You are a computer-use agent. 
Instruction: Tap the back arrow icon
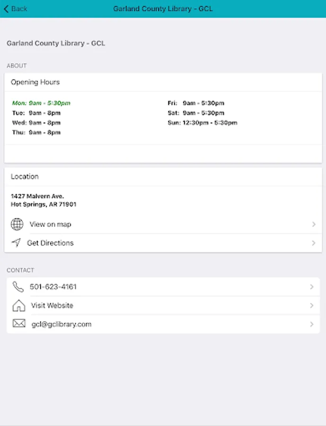[6, 9]
